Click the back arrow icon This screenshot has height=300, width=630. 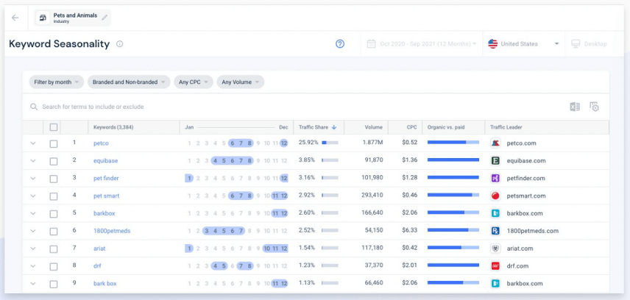tap(15, 18)
